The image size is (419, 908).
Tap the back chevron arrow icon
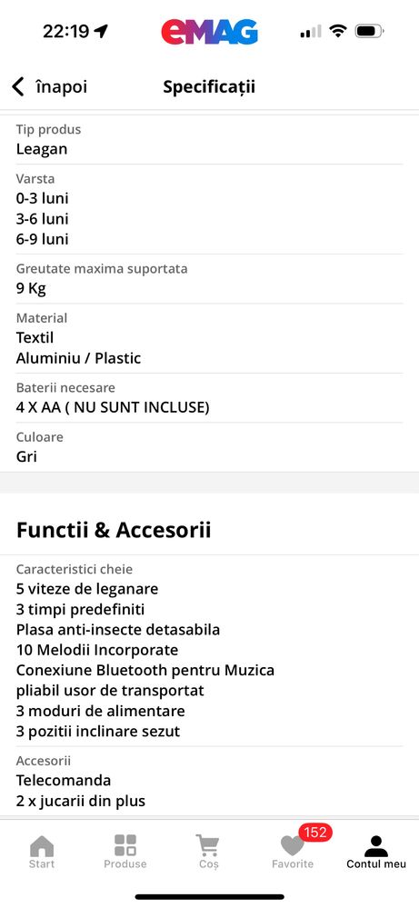[18, 87]
